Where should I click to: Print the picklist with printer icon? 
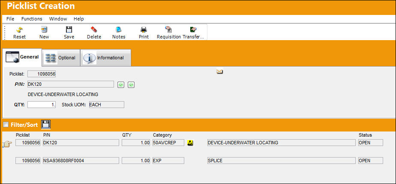tap(144, 30)
